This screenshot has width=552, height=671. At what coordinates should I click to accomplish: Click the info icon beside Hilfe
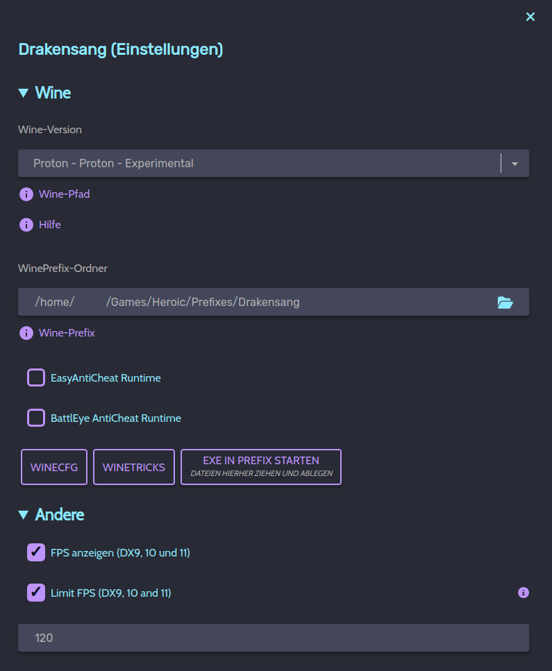26,225
